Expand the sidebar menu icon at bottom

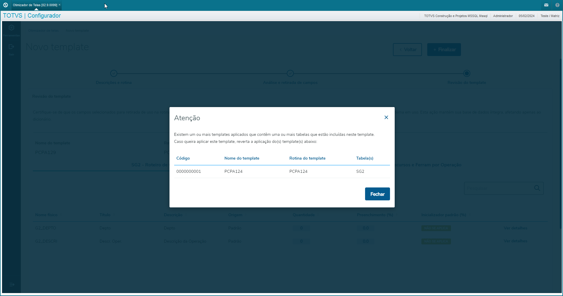pos(12,285)
